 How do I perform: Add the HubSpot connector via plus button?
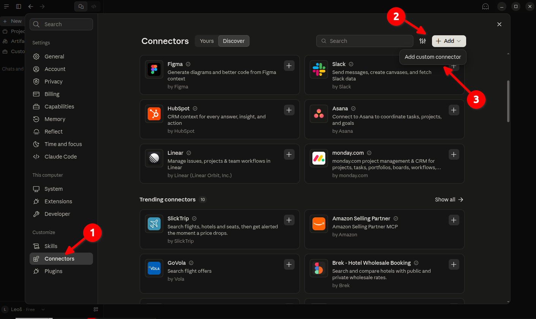pos(289,110)
